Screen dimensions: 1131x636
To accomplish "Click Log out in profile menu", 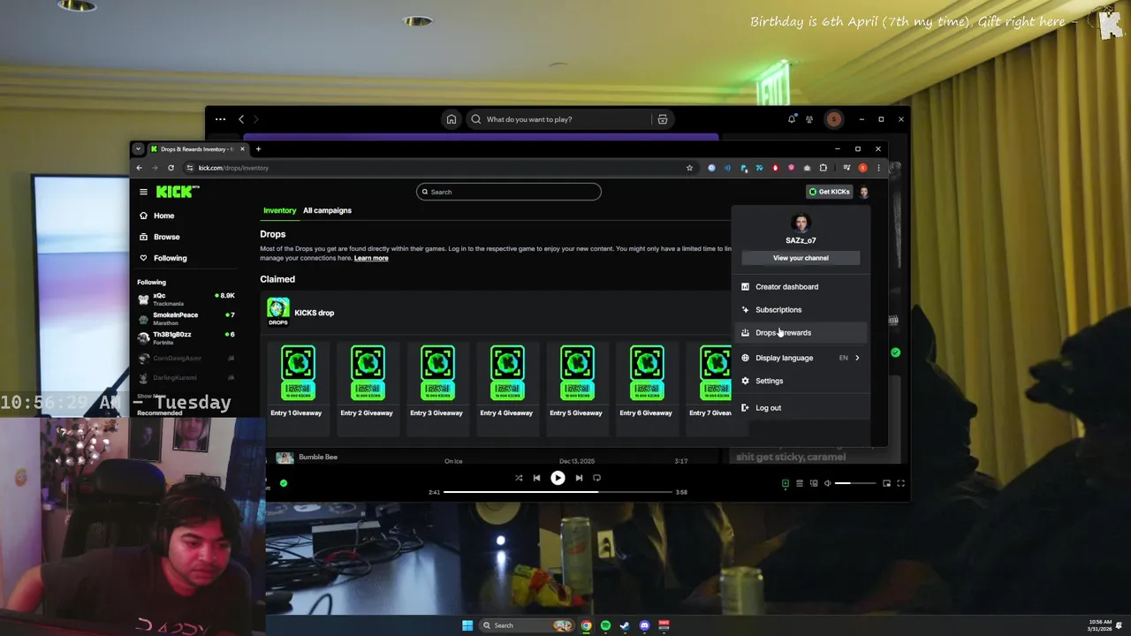I will coord(801,407).
